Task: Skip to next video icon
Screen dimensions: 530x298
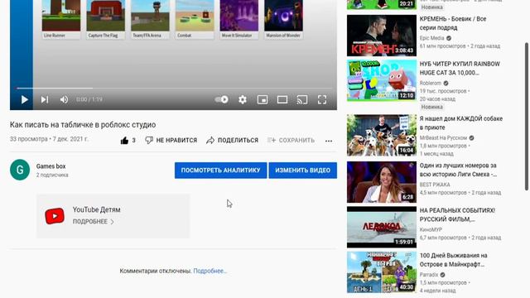Action: tap(45, 99)
